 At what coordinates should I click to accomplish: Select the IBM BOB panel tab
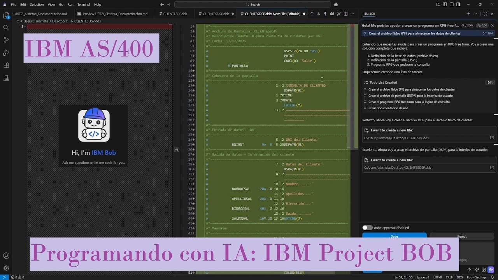click(369, 14)
